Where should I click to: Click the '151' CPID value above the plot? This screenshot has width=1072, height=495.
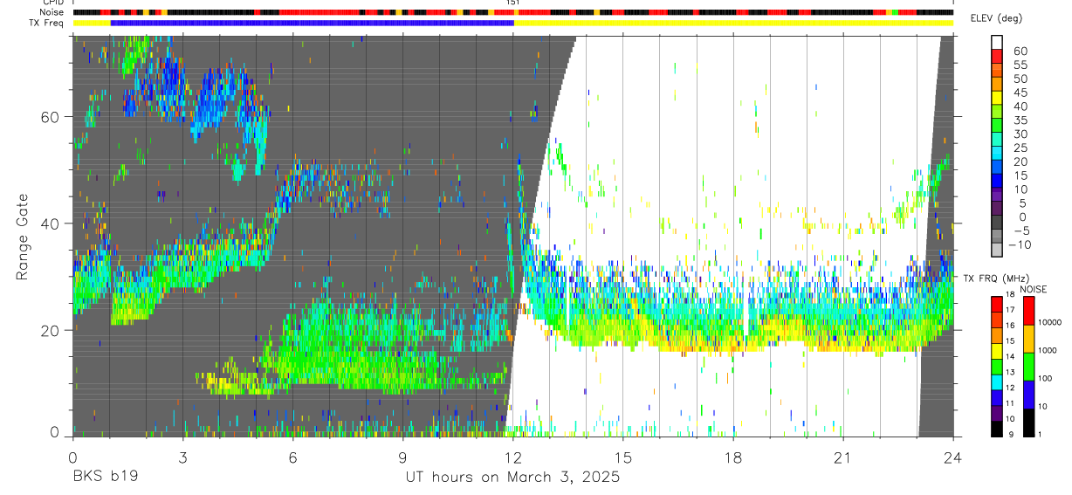pos(513,3)
